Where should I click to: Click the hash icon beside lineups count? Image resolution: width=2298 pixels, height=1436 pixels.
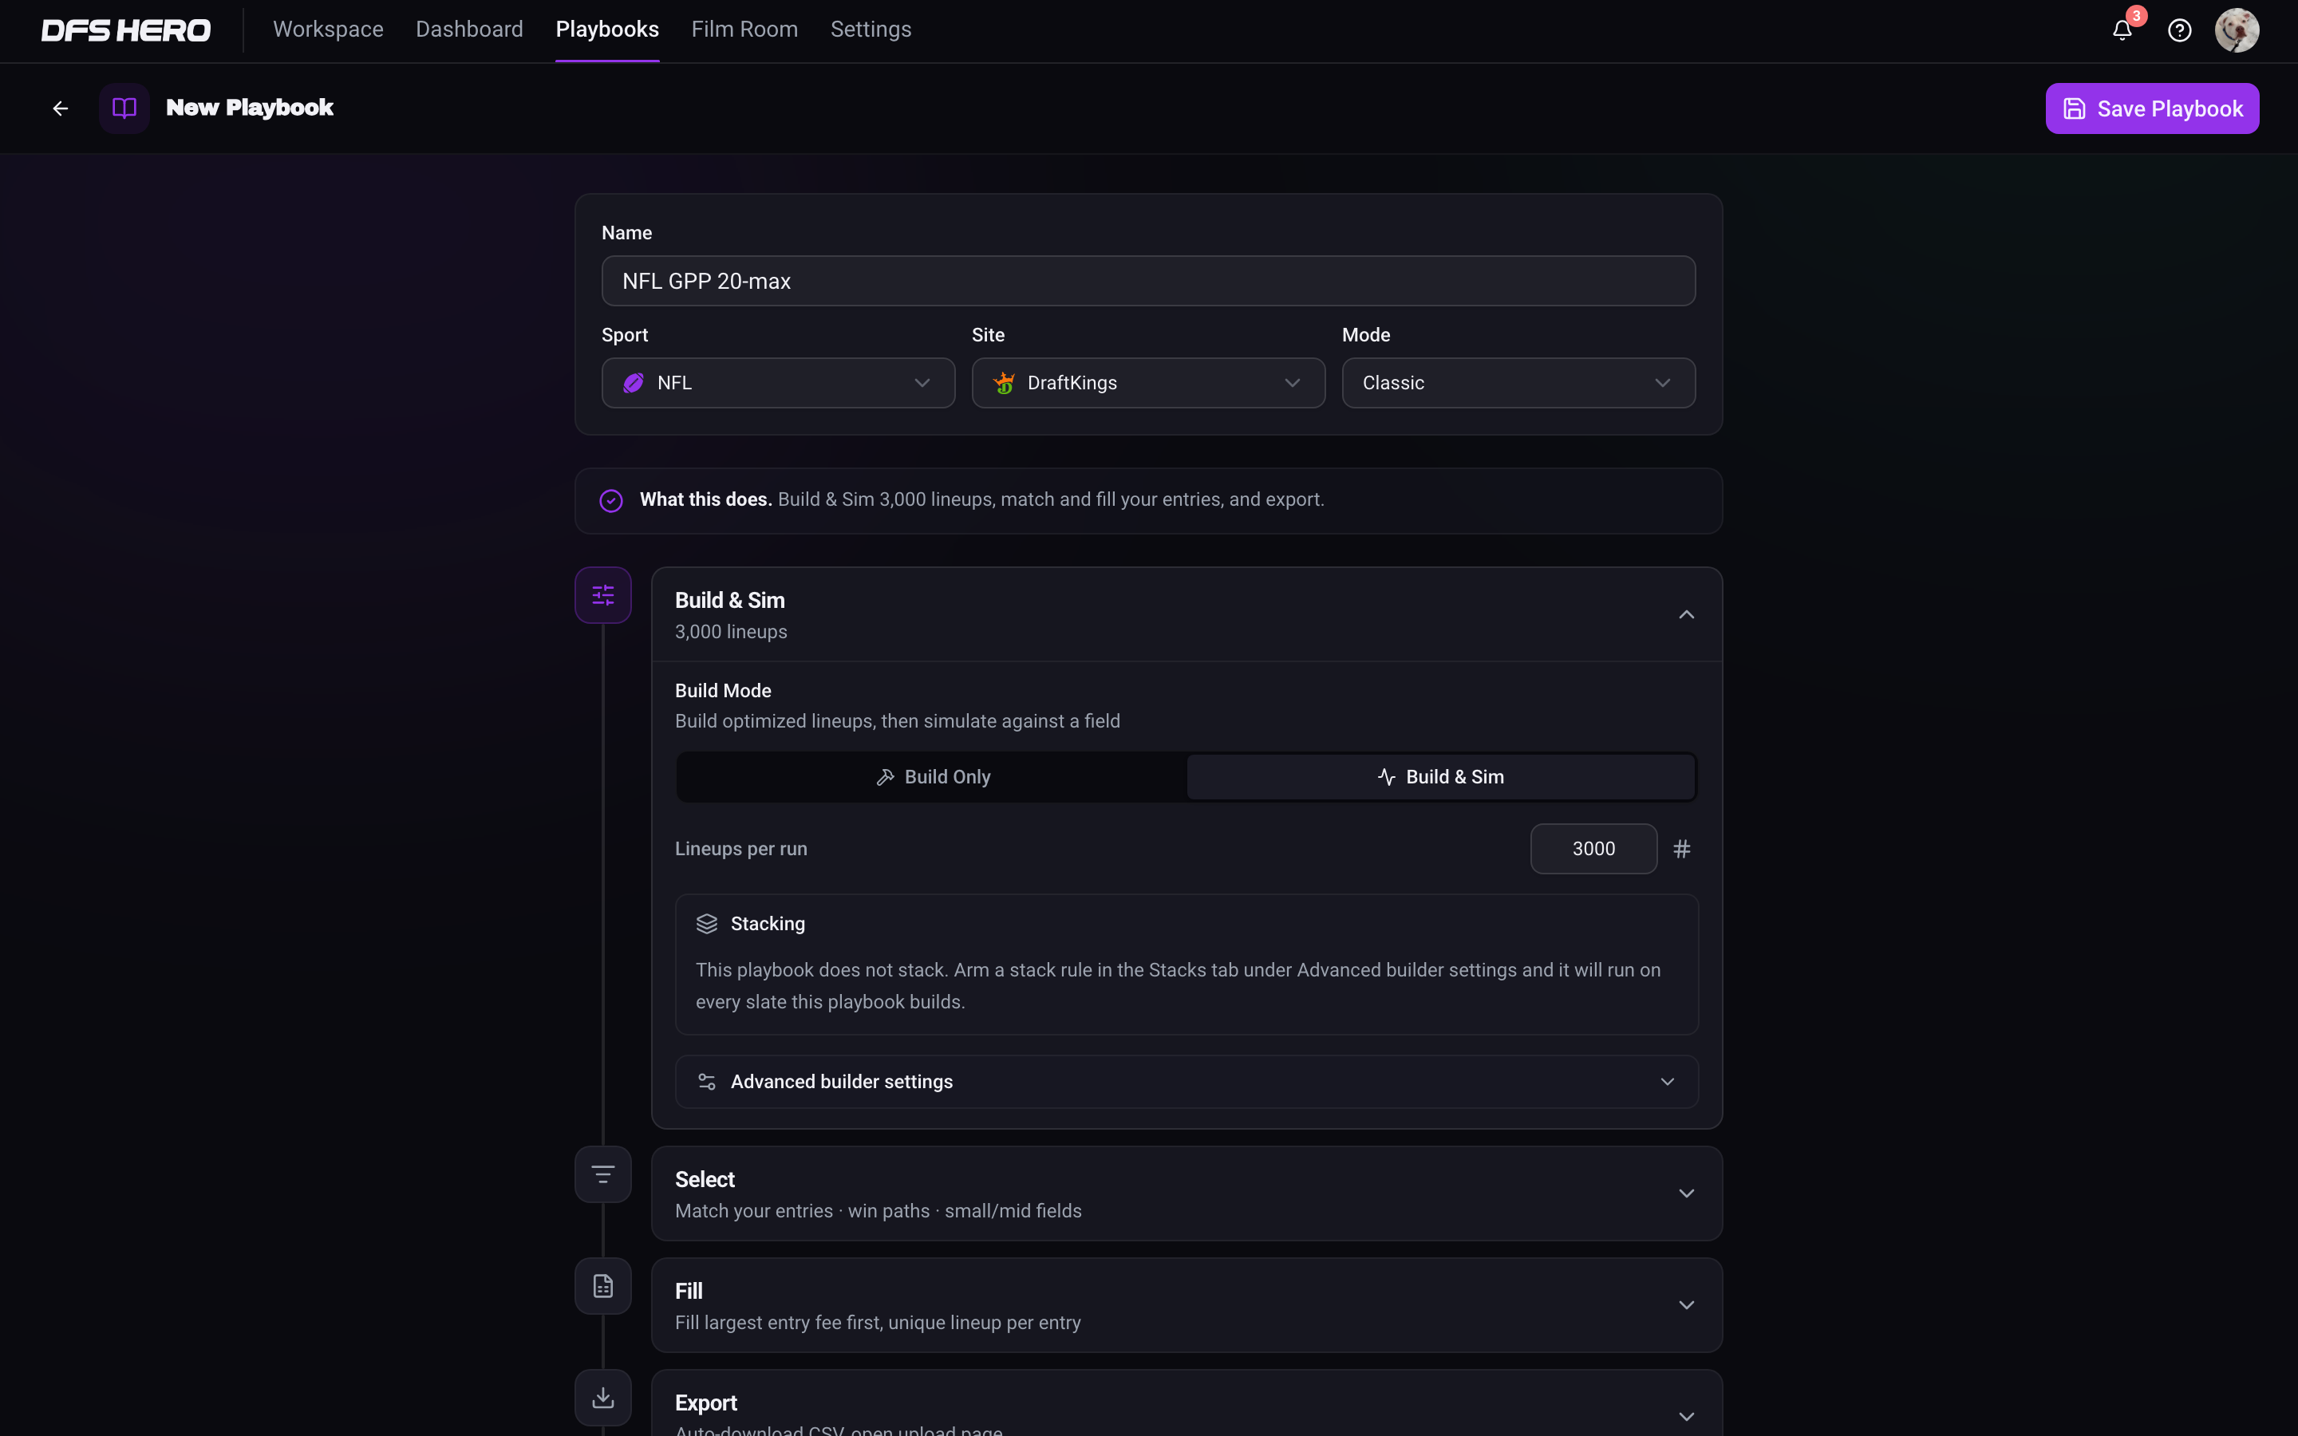tap(1682, 849)
